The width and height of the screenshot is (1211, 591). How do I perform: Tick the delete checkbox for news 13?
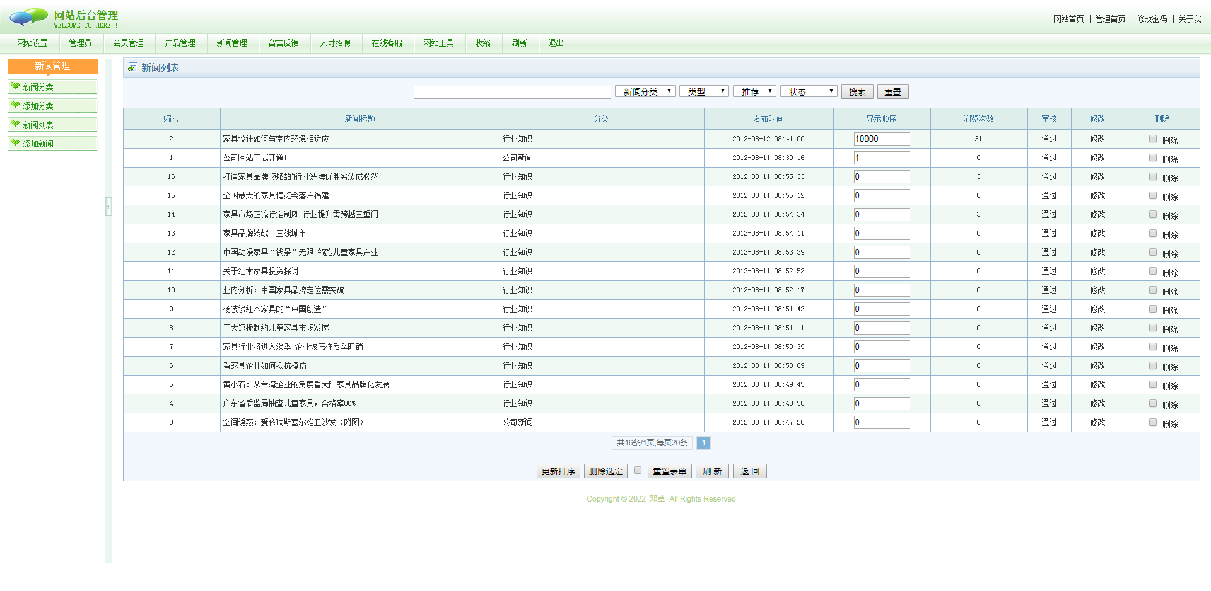coord(1153,233)
